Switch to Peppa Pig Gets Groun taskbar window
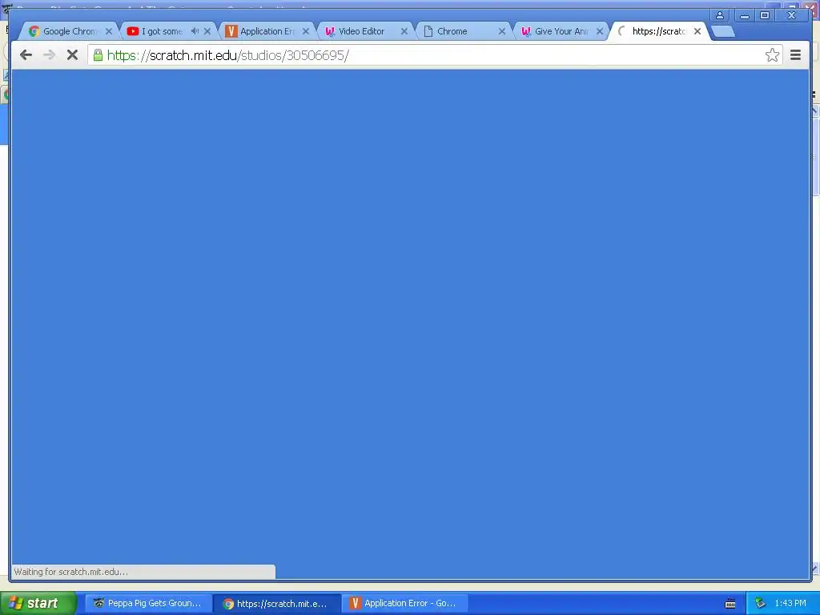Viewport: 820px width, 615px height. pos(148,603)
